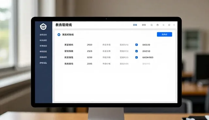Select the name cell of the fourth table row
Viewport: 209px width, 120px height.
[69, 64]
